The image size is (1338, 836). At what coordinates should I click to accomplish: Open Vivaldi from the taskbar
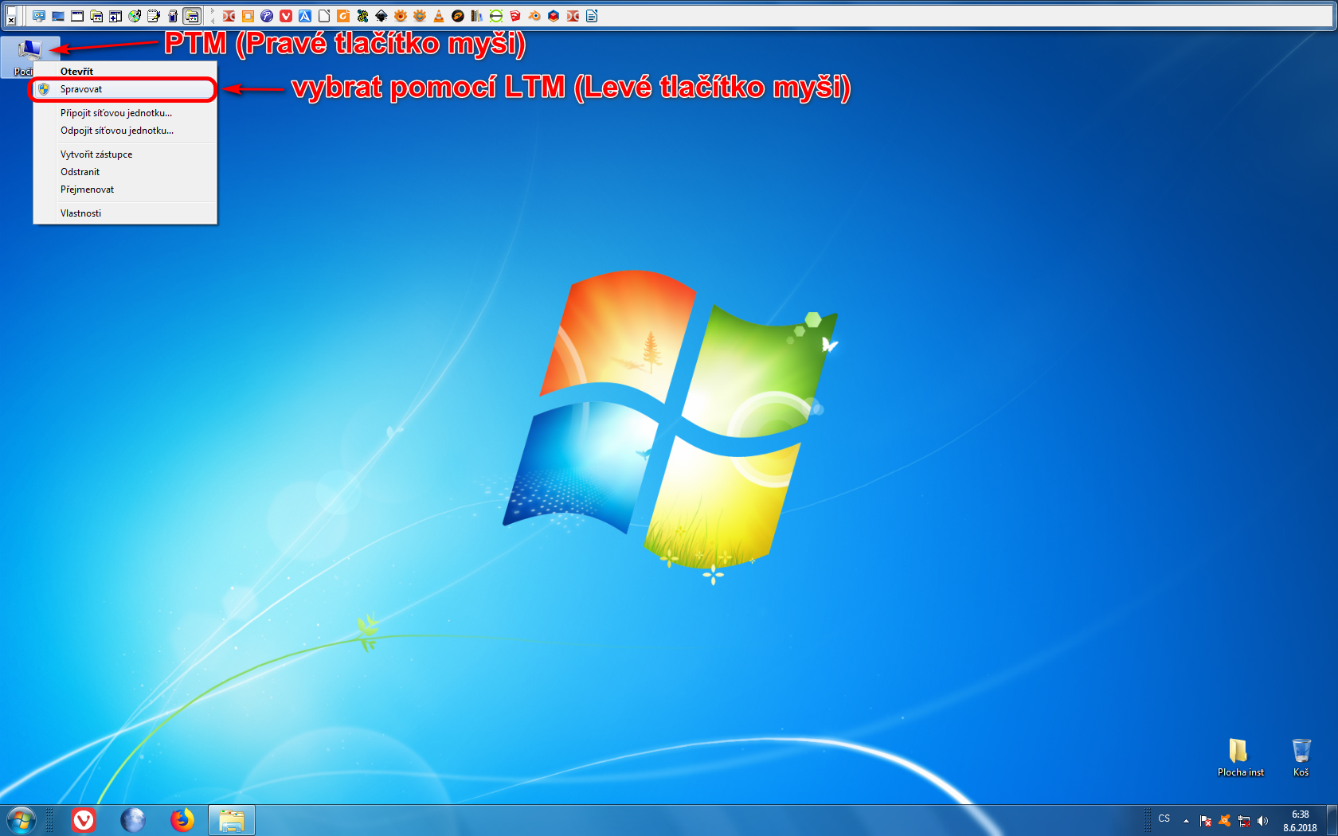point(84,820)
